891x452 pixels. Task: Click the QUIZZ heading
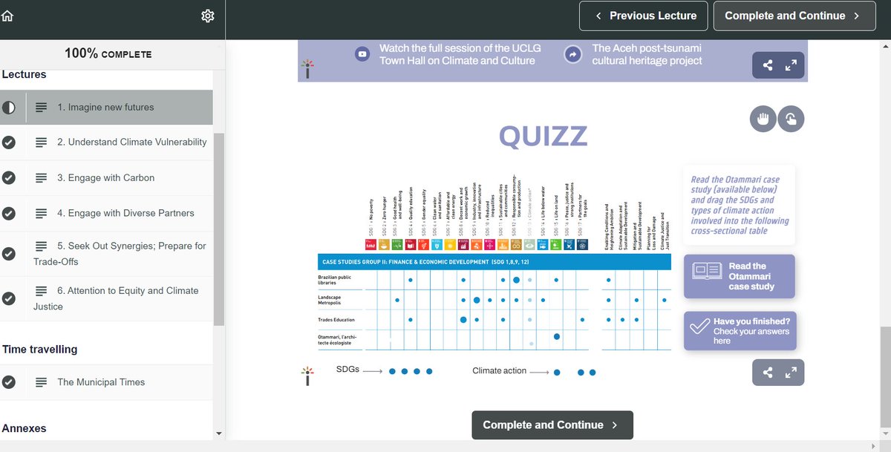pyautogui.click(x=543, y=136)
